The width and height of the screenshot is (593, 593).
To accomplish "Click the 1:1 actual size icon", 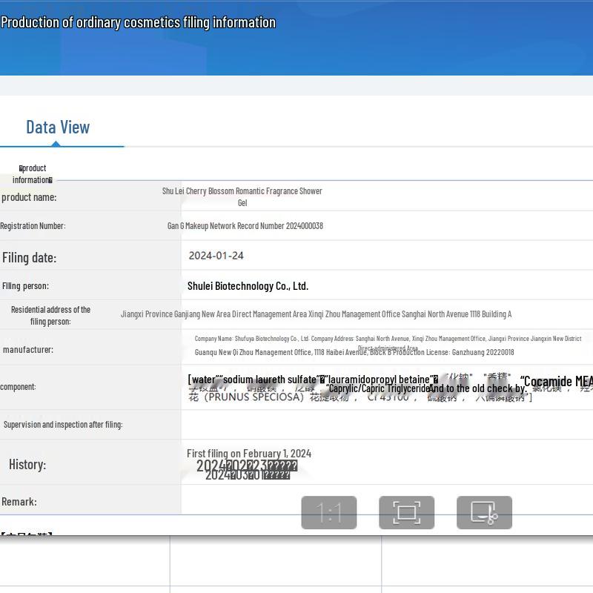I will click(328, 512).
